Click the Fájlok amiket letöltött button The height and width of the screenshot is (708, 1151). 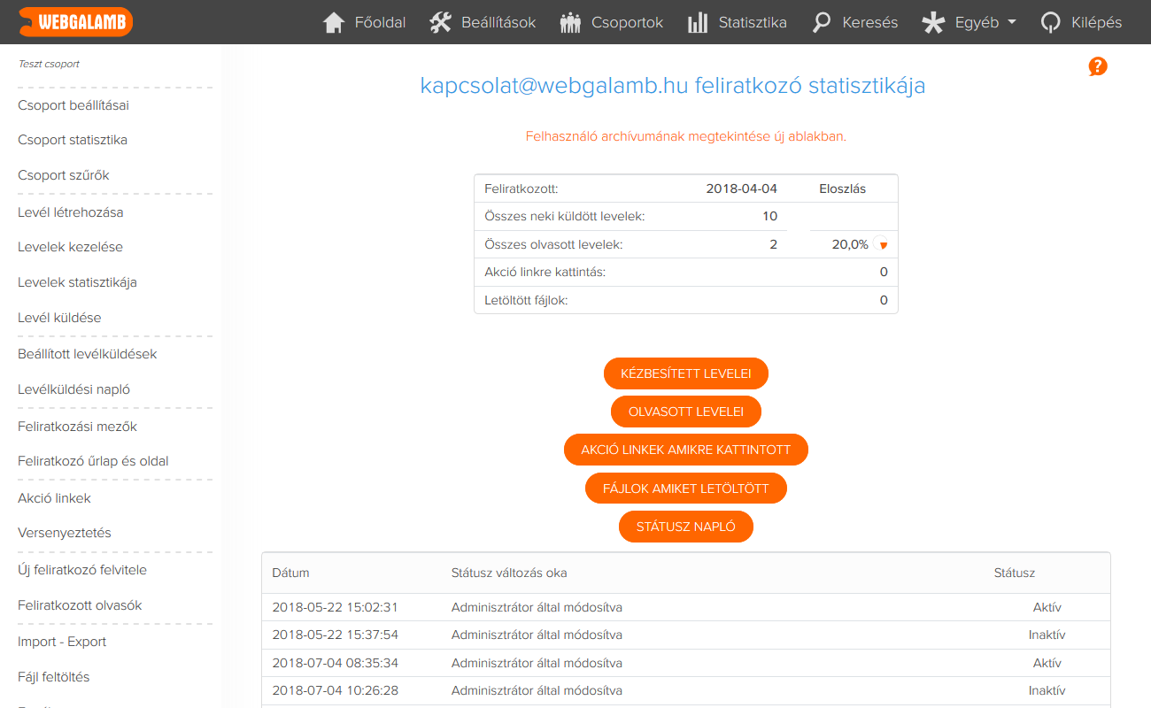pos(686,489)
